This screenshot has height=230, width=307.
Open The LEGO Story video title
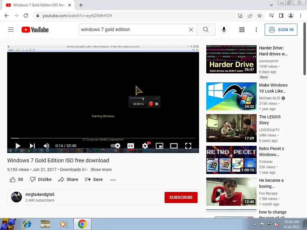click(270, 120)
